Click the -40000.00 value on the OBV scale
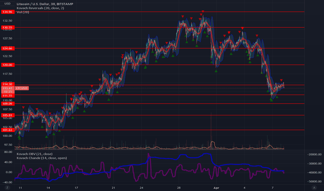 click(315, 172)
